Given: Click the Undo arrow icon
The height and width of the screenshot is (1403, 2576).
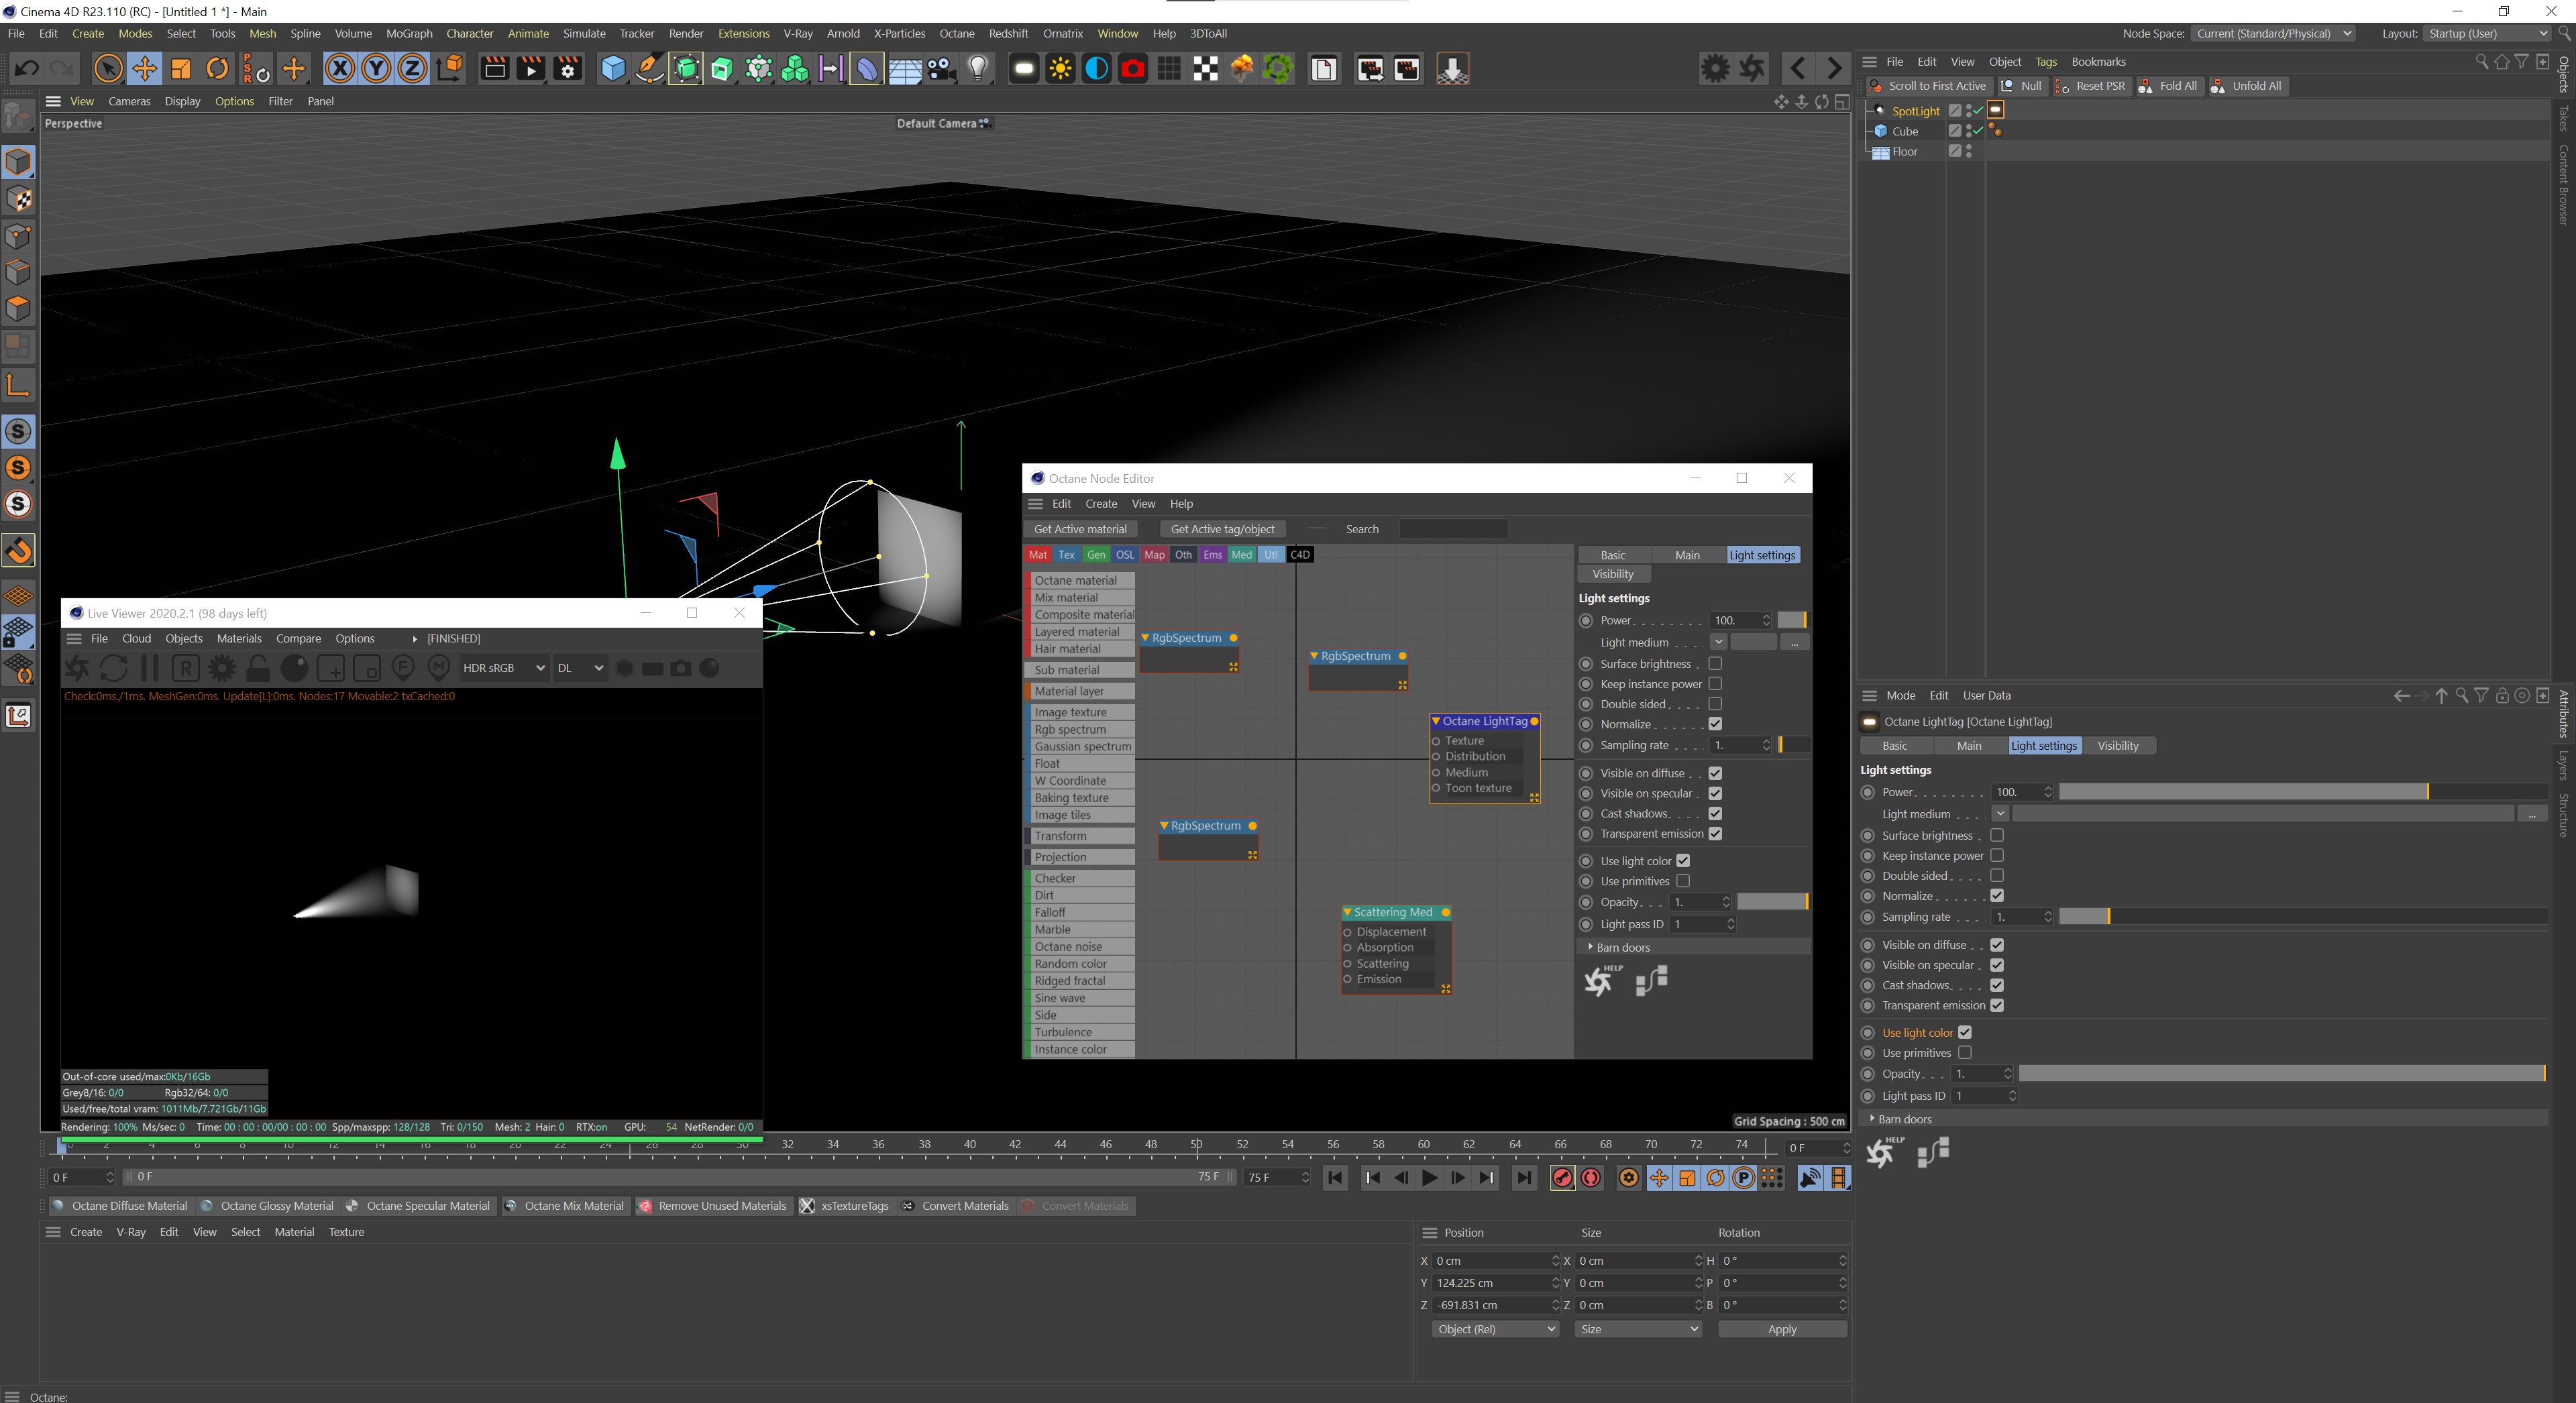Looking at the screenshot, I should click(x=27, y=69).
